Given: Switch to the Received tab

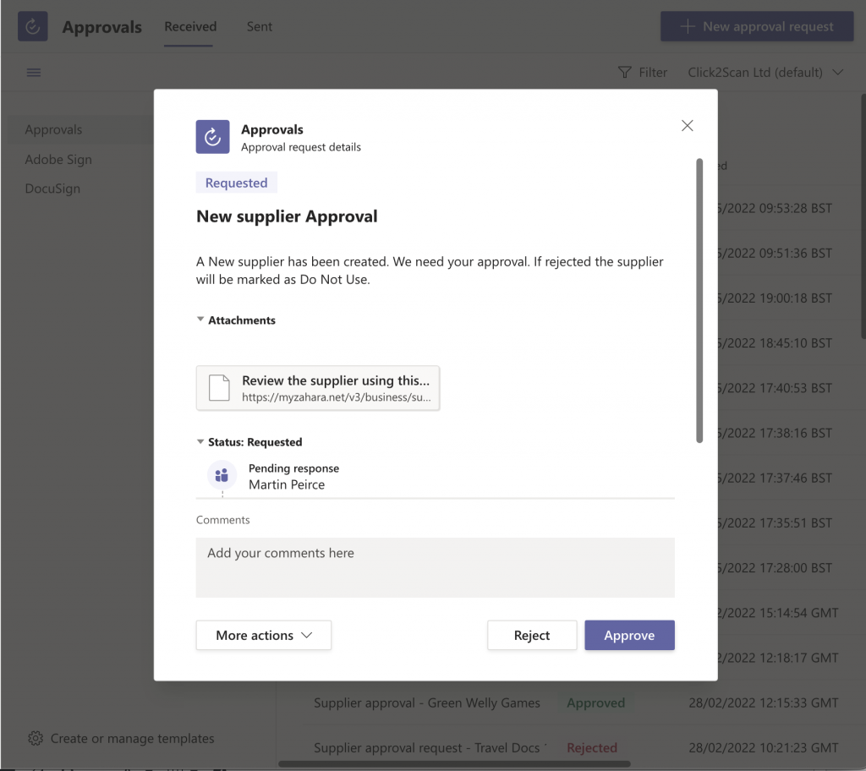Looking at the screenshot, I should click(190, 26).
